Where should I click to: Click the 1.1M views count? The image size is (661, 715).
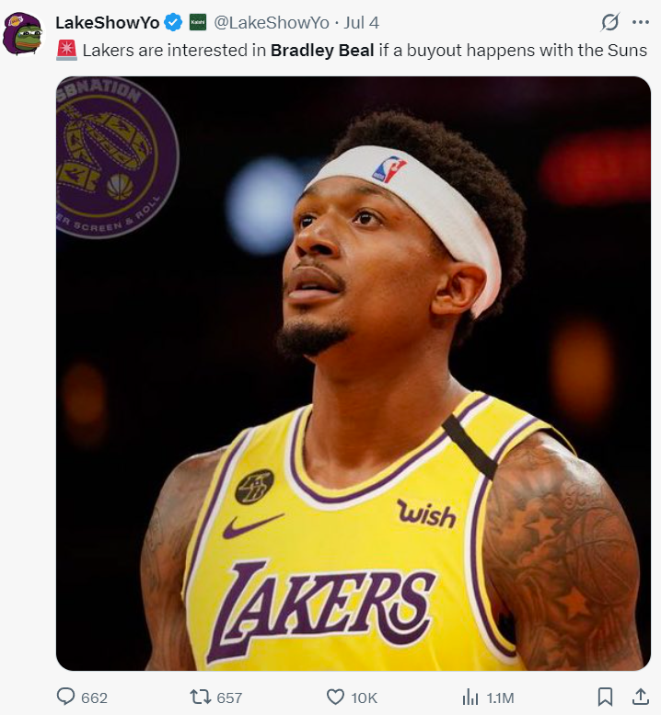[500, 698]
